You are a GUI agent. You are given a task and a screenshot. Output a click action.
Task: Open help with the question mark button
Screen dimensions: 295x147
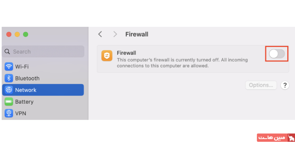(285, 85)
